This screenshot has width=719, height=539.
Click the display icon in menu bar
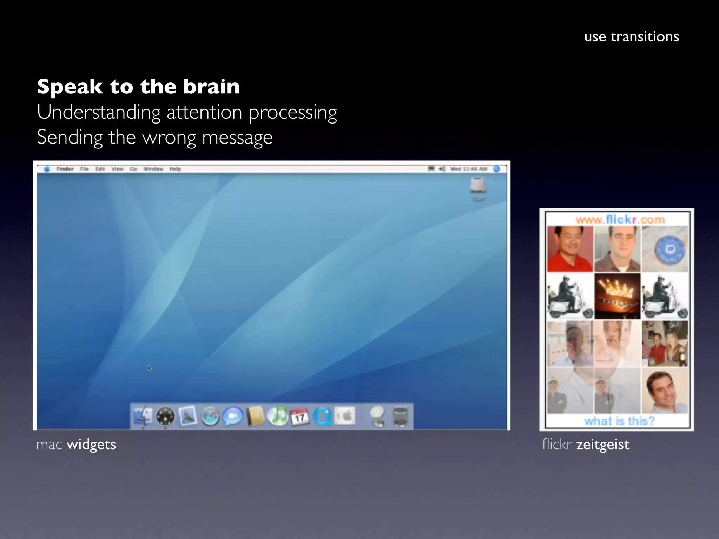coord(431,169)
